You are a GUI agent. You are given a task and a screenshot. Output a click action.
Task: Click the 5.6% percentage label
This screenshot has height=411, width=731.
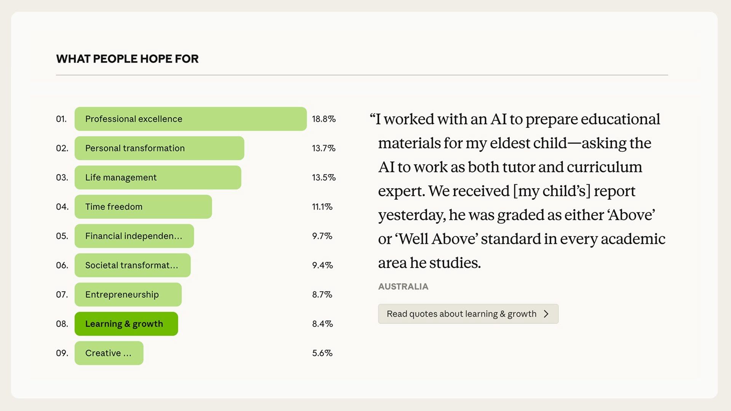322,353
